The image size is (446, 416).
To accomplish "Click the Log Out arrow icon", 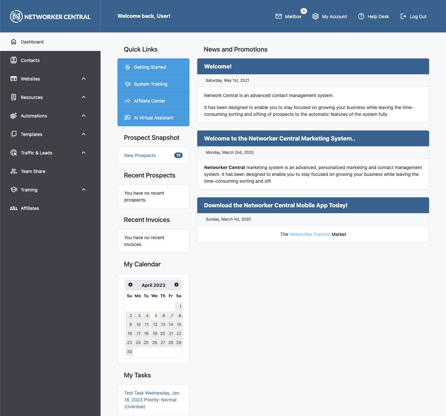I will (403, 16).
